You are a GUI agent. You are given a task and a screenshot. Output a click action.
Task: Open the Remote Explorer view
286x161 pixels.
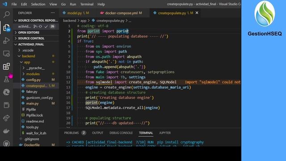pyautogui.click(x=7, y=54)
